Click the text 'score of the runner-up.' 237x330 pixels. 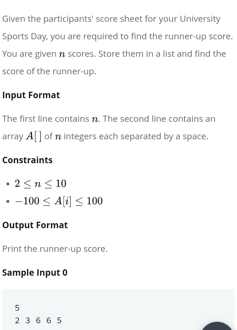[x=49, y=71]
